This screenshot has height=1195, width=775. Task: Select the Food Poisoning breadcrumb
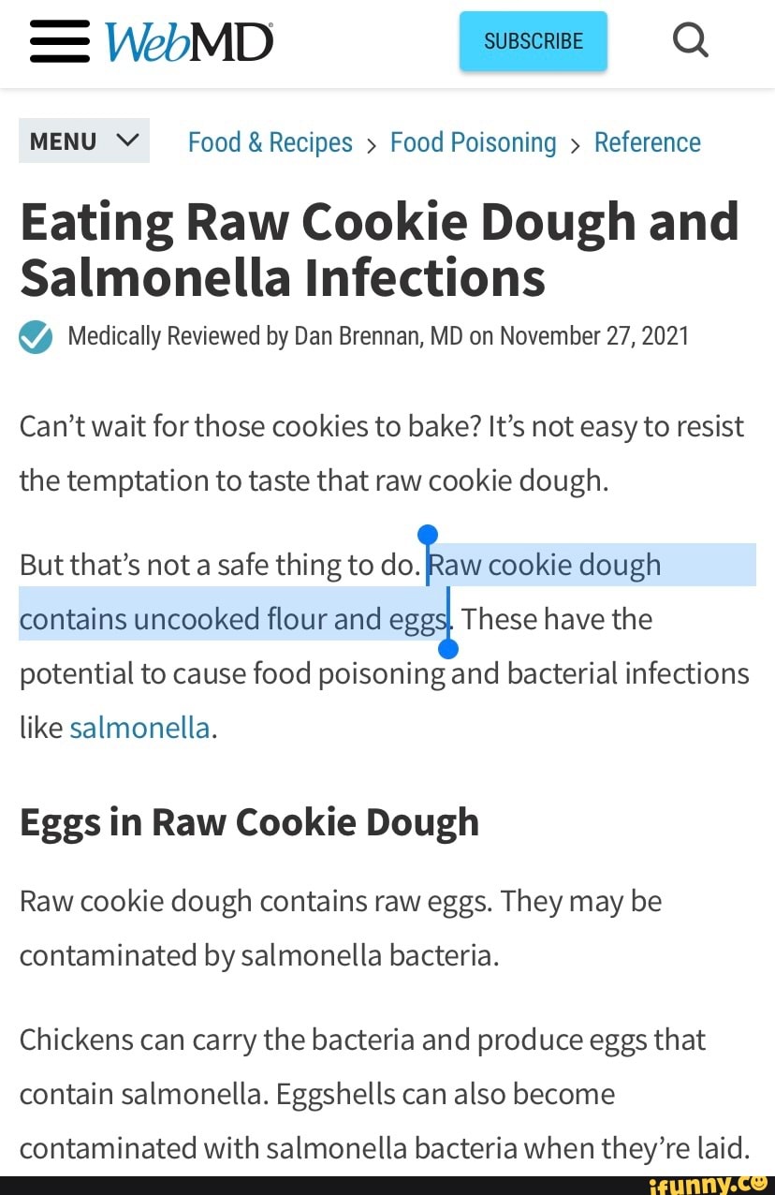pyautogui.click(x=473, y=142)
